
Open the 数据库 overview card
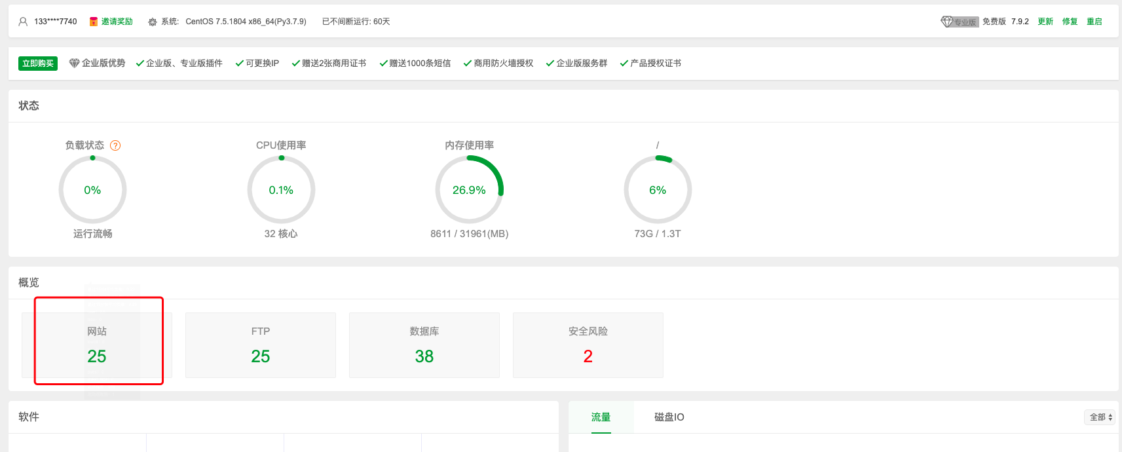[x=424, y=345]
